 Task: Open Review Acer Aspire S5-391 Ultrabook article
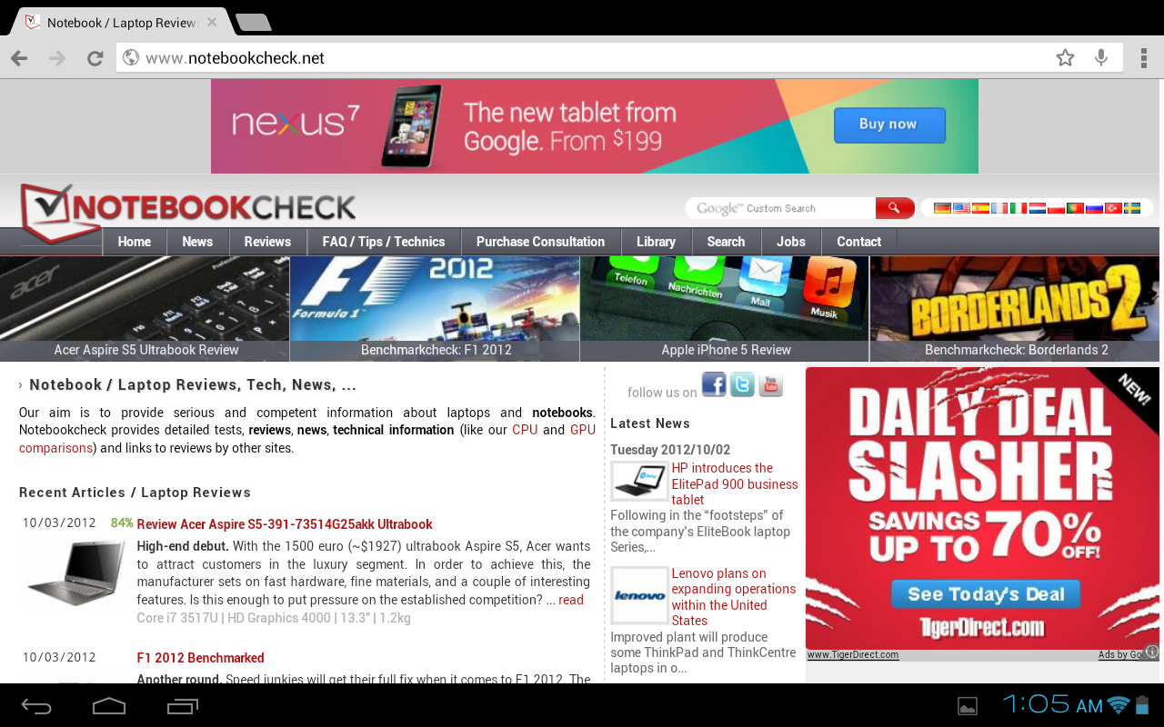285,524
